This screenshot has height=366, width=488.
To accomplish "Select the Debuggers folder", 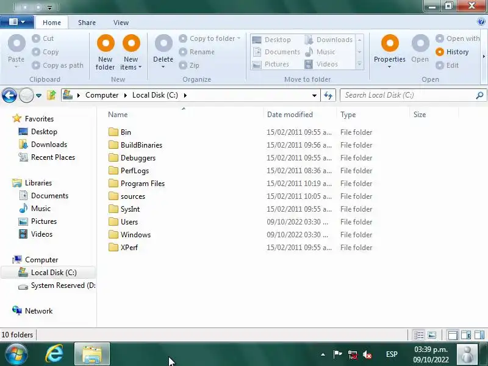I will [132, 158].
